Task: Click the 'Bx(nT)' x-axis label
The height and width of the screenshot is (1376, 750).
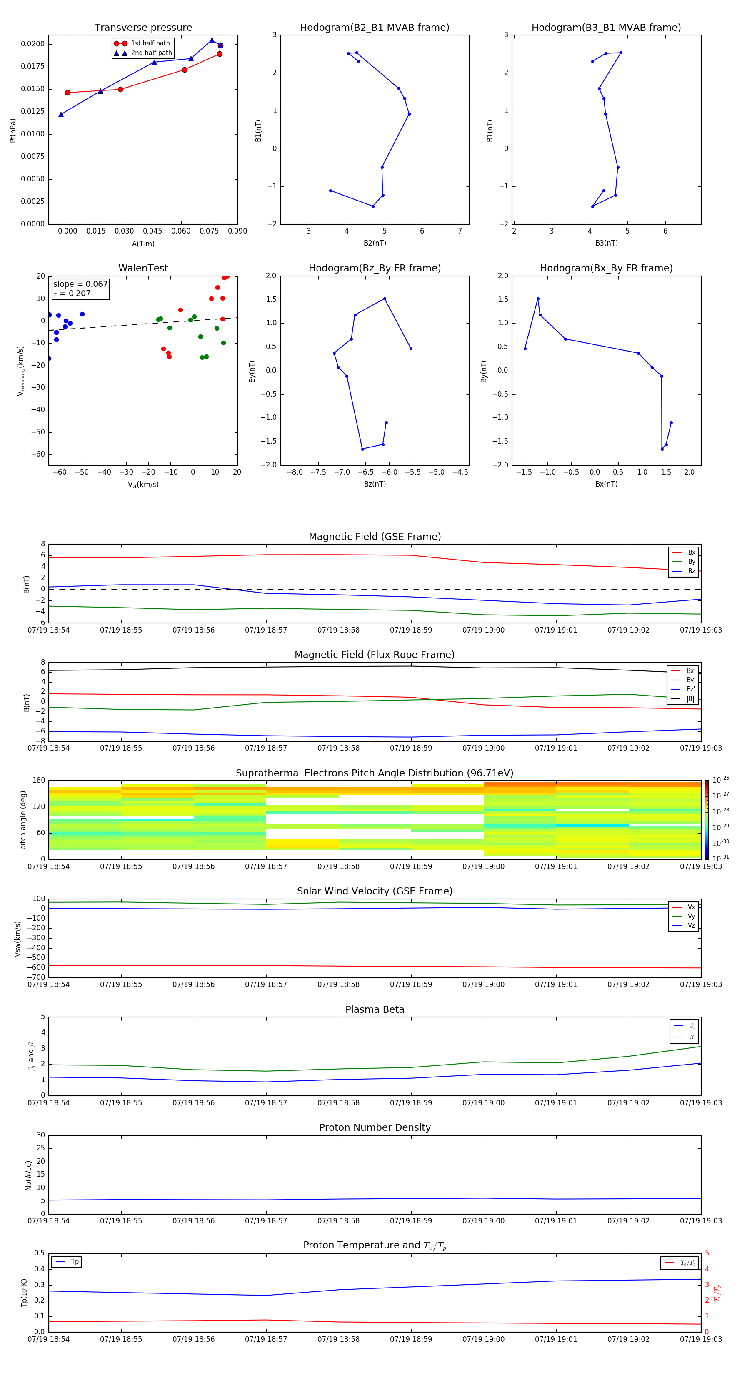Action: pos(606,484)
